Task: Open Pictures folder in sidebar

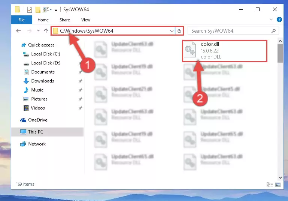Action: (36, 99)
